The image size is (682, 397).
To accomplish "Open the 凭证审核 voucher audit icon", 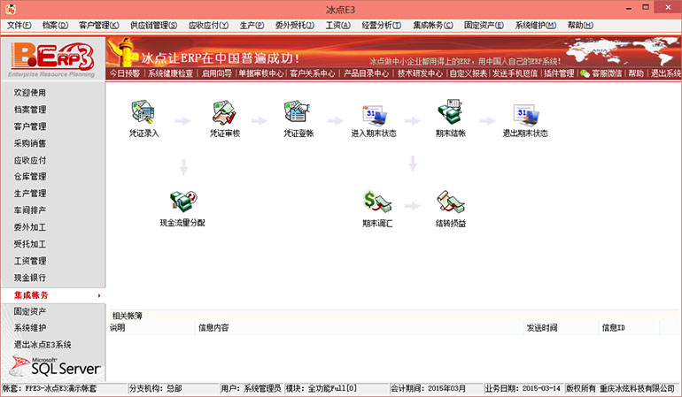I will (224, 112).
